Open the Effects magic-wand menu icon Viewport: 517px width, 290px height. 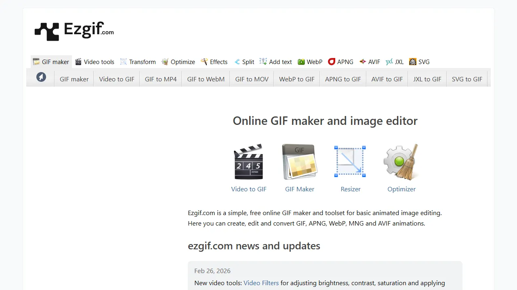pyautogui.click(x=205, y=62)
